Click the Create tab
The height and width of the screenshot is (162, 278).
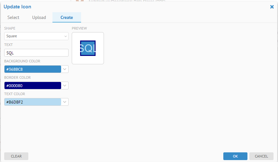[x=67, y=17]
